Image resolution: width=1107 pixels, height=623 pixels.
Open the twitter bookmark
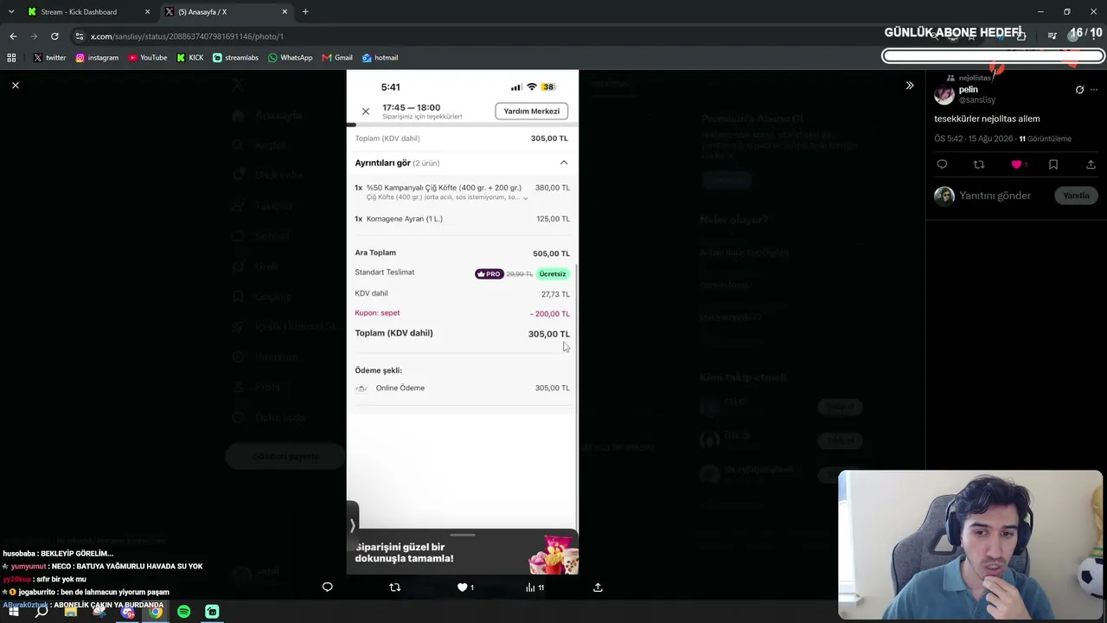coord(49,58)
